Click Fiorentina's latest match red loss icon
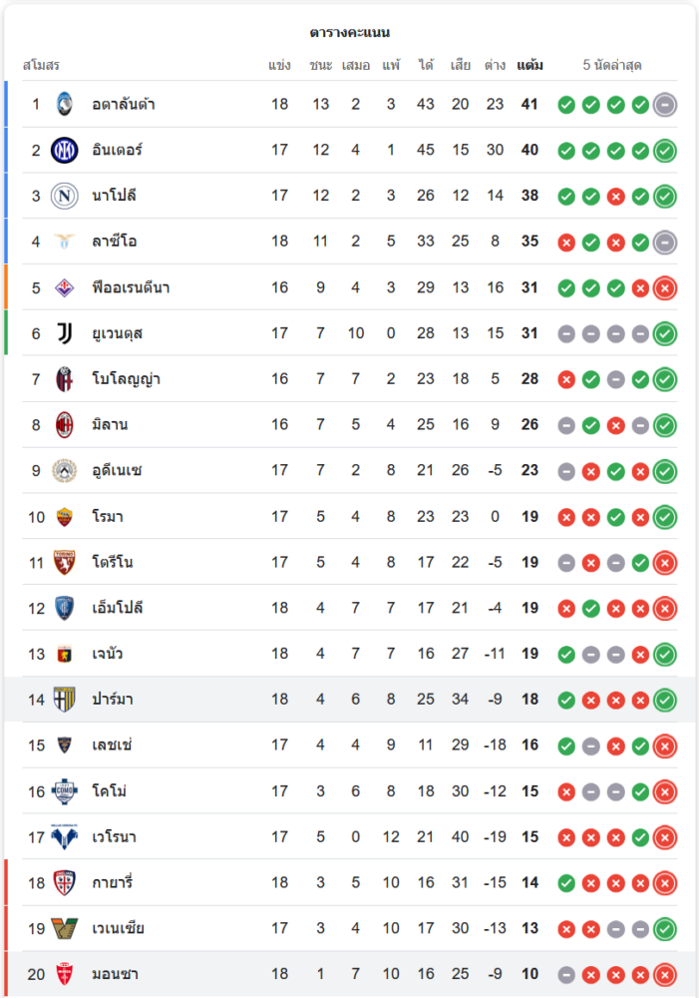This screenshot has width=699, height=998. pos(665,288)
